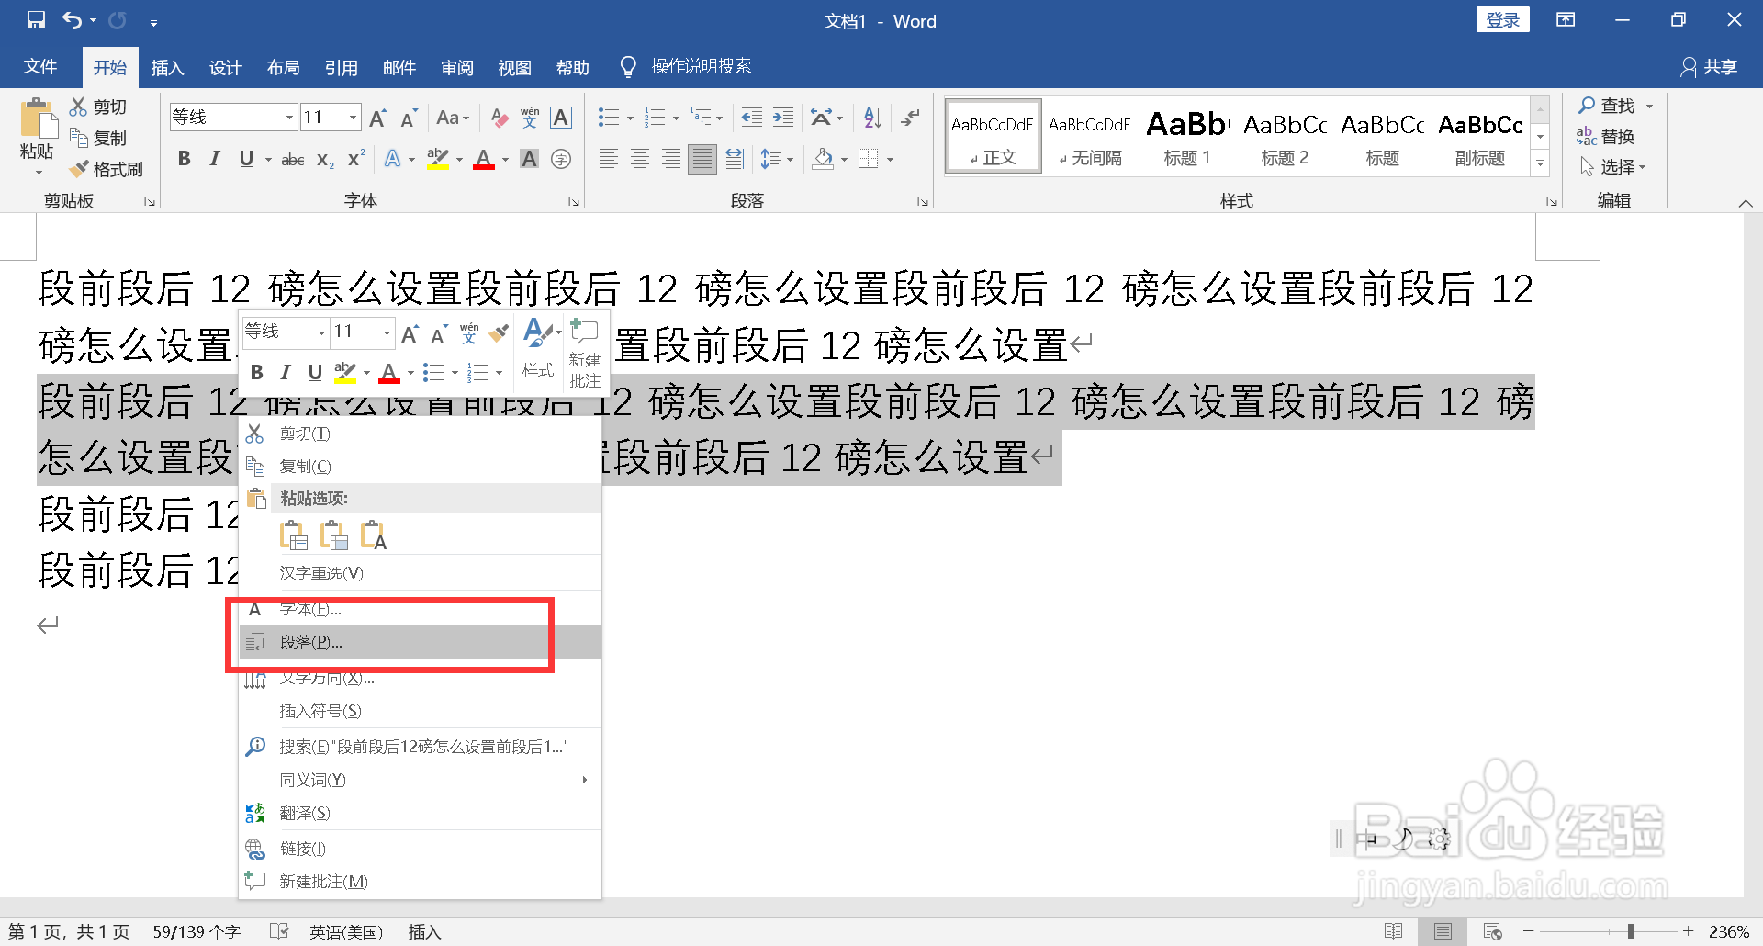Open the File 文件 tab
The width and height of the screenshot is (1763, 946).
[40, 67]
